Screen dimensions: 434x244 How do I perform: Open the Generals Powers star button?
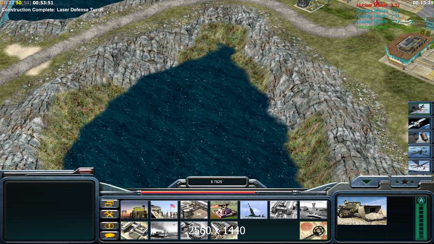[405, 182]
